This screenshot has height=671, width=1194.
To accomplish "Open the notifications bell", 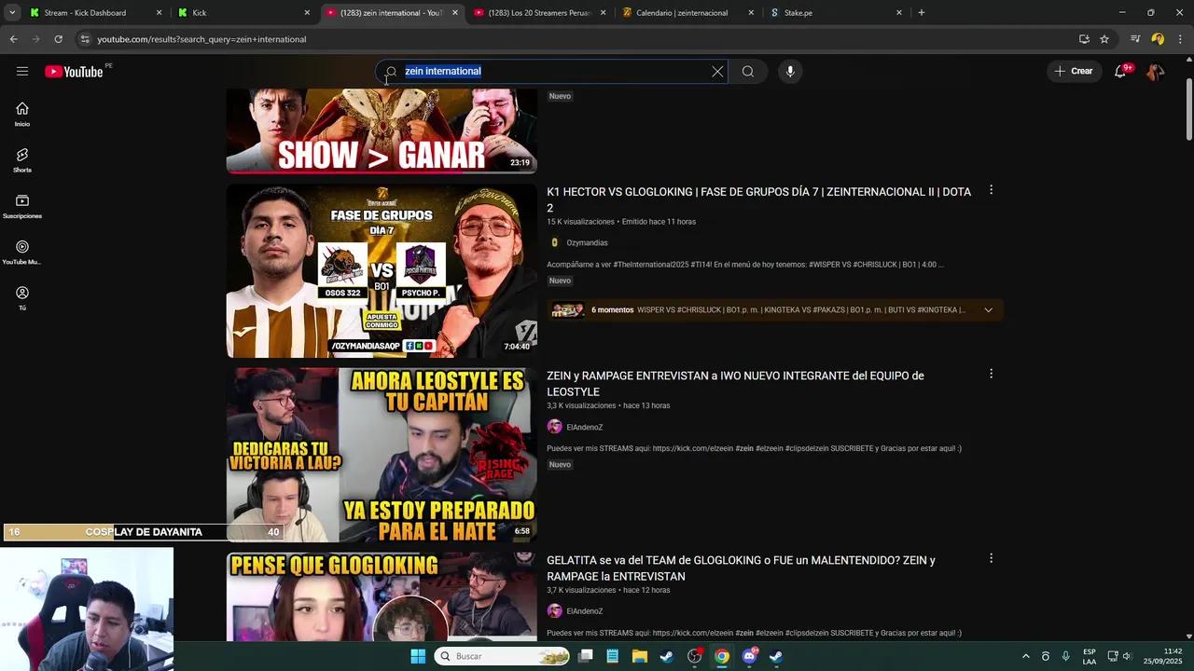I will [x=1121, y=72].
